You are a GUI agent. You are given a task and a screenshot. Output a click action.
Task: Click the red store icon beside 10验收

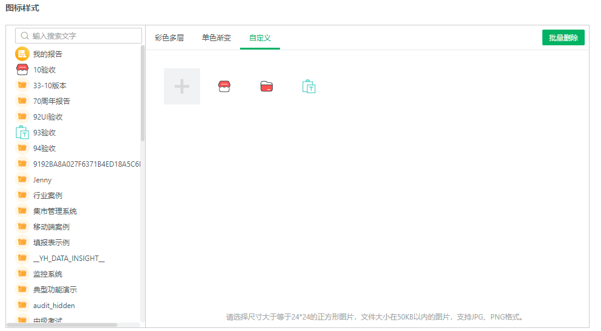pos(22,69)
